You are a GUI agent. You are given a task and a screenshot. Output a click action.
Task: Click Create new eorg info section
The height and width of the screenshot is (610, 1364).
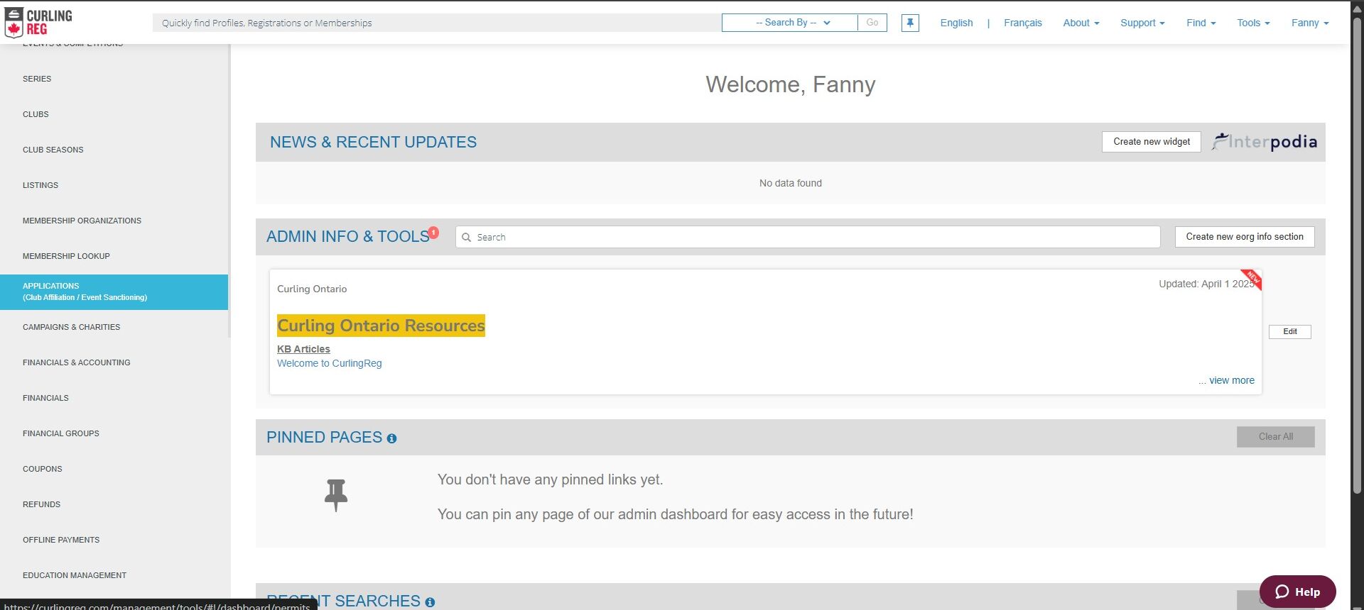pos(1245,237)
